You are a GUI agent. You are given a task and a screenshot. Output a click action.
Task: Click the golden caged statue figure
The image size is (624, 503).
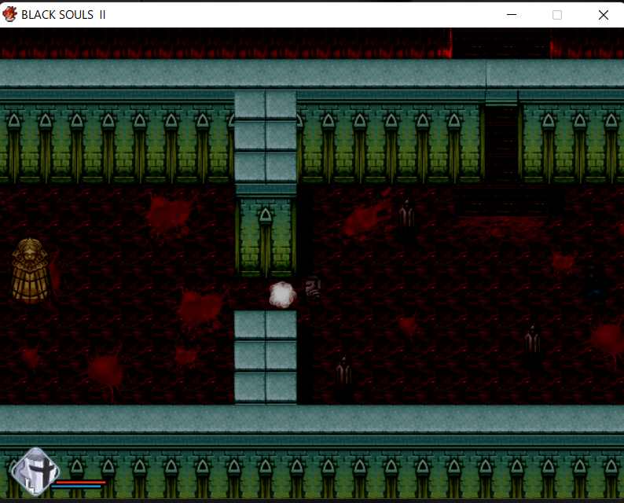30,271
